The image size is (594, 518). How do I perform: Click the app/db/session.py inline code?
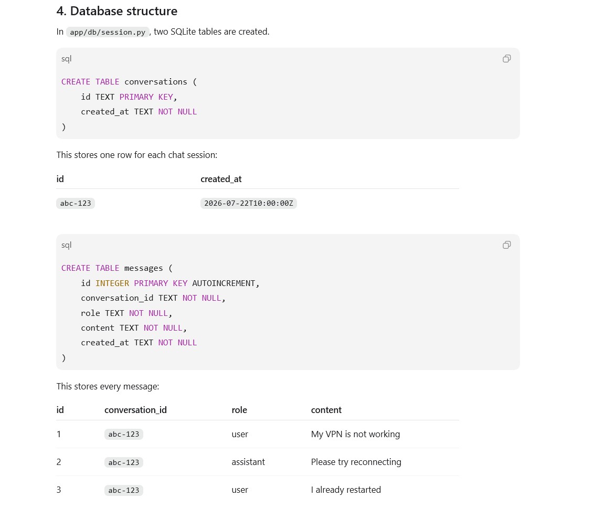coord(108,32)
